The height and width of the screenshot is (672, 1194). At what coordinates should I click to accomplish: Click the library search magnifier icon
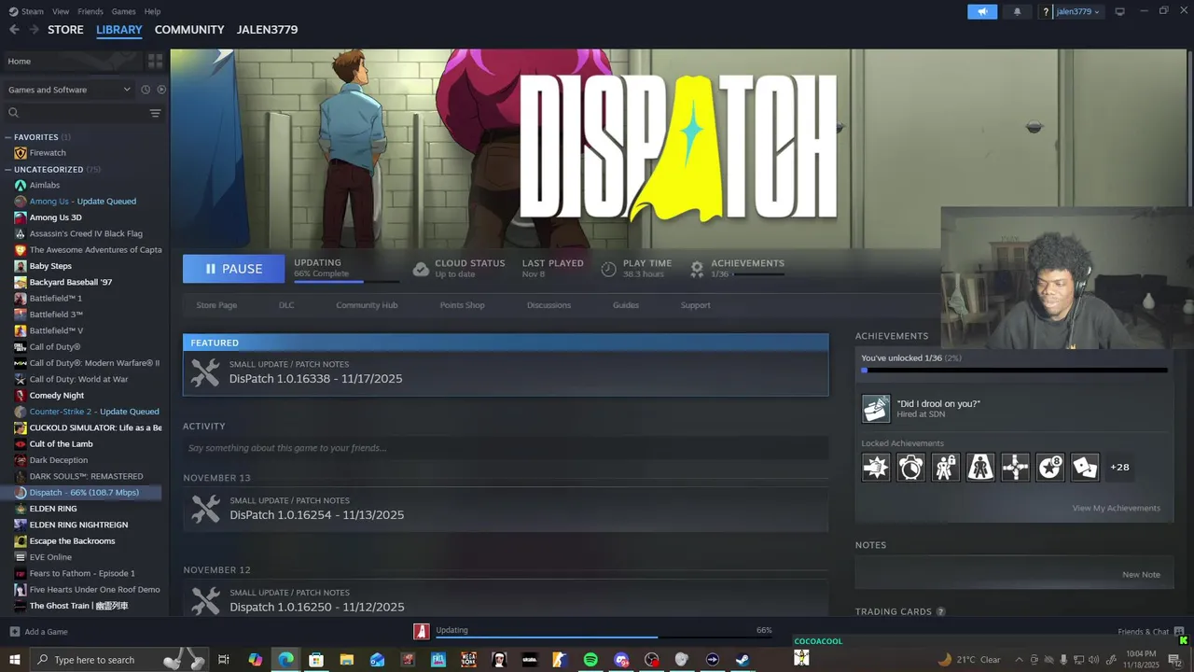tap(13, 113)
